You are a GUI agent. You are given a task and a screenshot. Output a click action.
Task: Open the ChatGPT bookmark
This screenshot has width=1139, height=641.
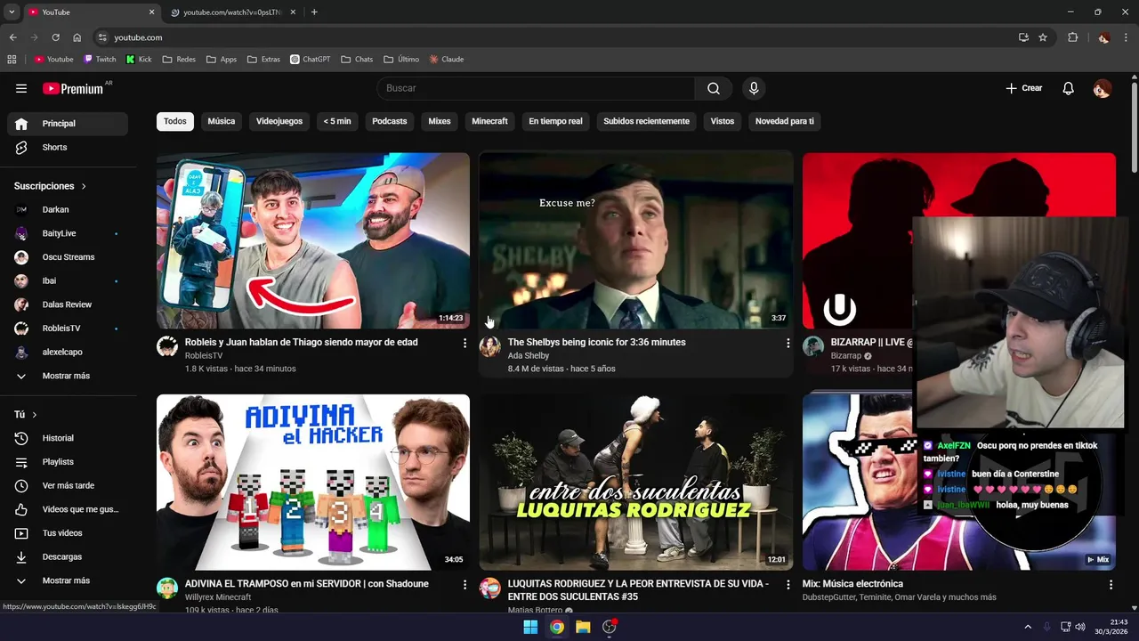click(x=310, y=60)
